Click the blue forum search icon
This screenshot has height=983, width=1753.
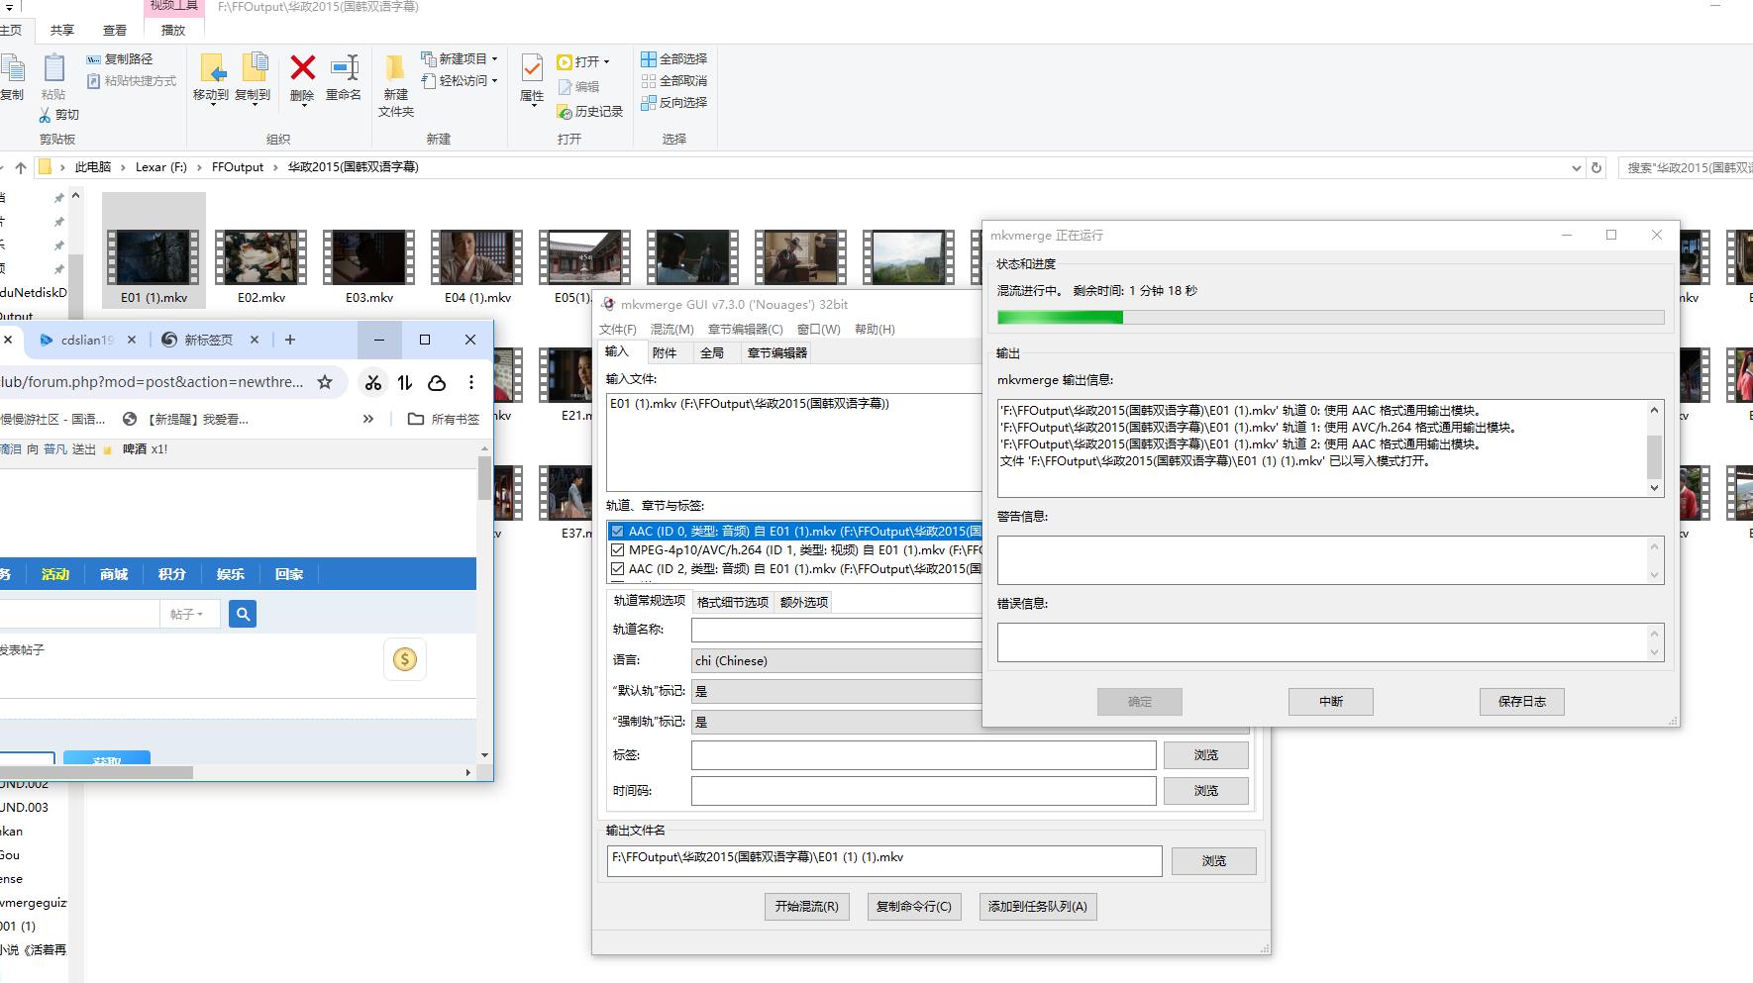243,615
